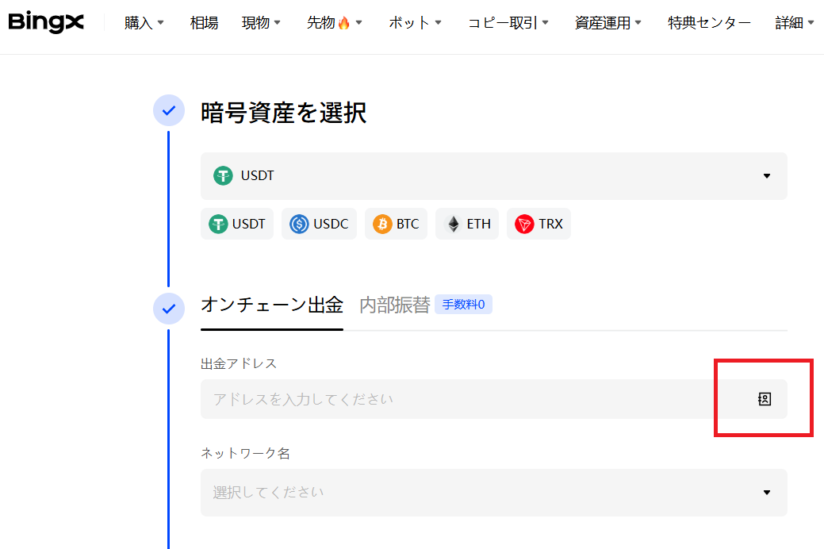Choose the BTC coin chip
The width and height of the screenshot is (824, 549).
pos(396,224)
